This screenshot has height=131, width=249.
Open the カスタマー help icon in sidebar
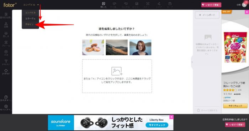[6, 98]
